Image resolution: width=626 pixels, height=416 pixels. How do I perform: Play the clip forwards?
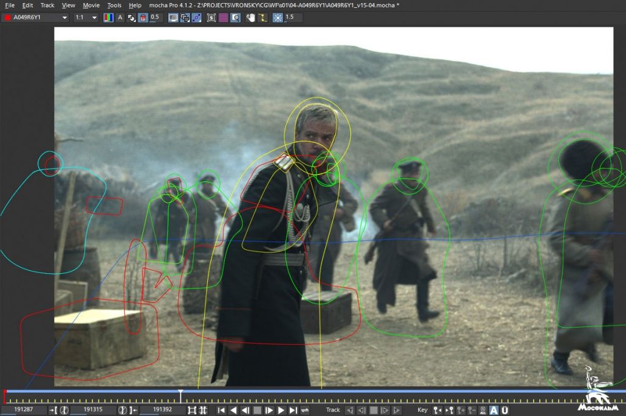coord(281,410)
